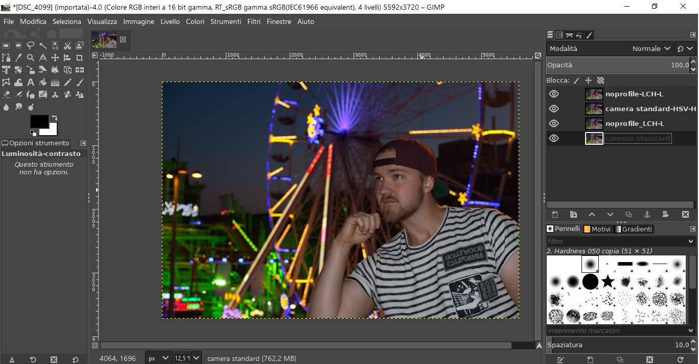The image size is (699, 364).
Task: Click the background white color swatch
Action: (51, 130)
